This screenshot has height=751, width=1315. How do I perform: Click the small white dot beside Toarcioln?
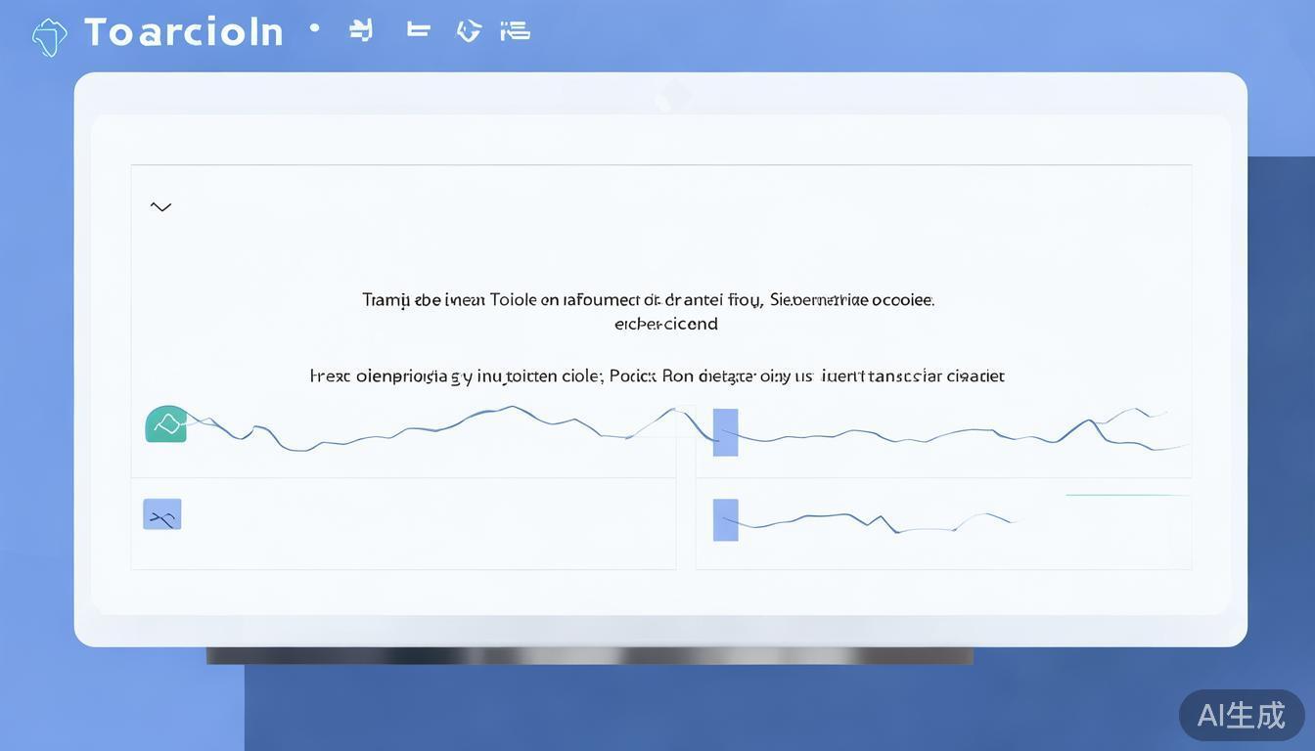314,28
